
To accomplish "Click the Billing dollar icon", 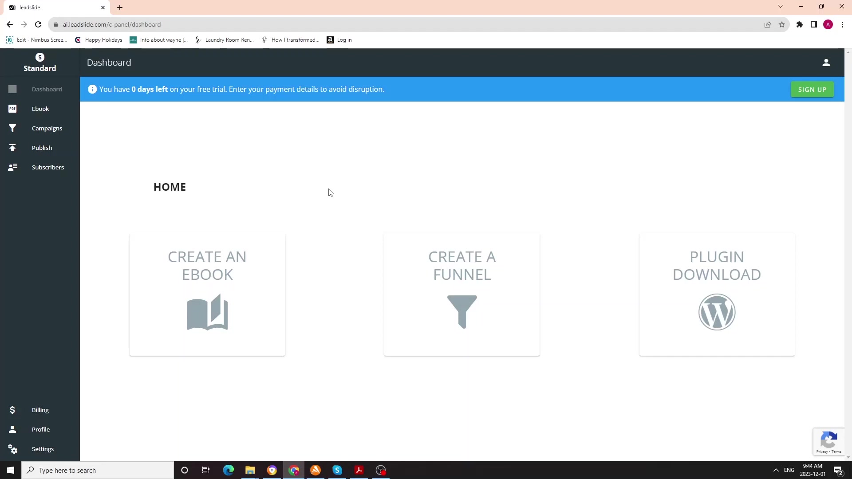I will [x=12, y=410].
